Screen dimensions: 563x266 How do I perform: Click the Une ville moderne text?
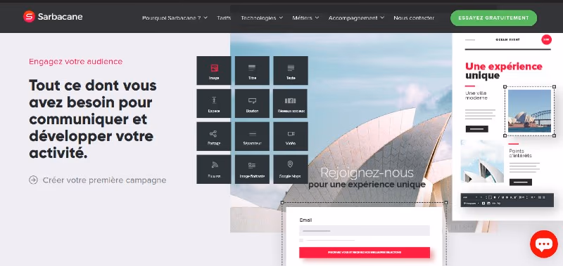tap(476, 95)
